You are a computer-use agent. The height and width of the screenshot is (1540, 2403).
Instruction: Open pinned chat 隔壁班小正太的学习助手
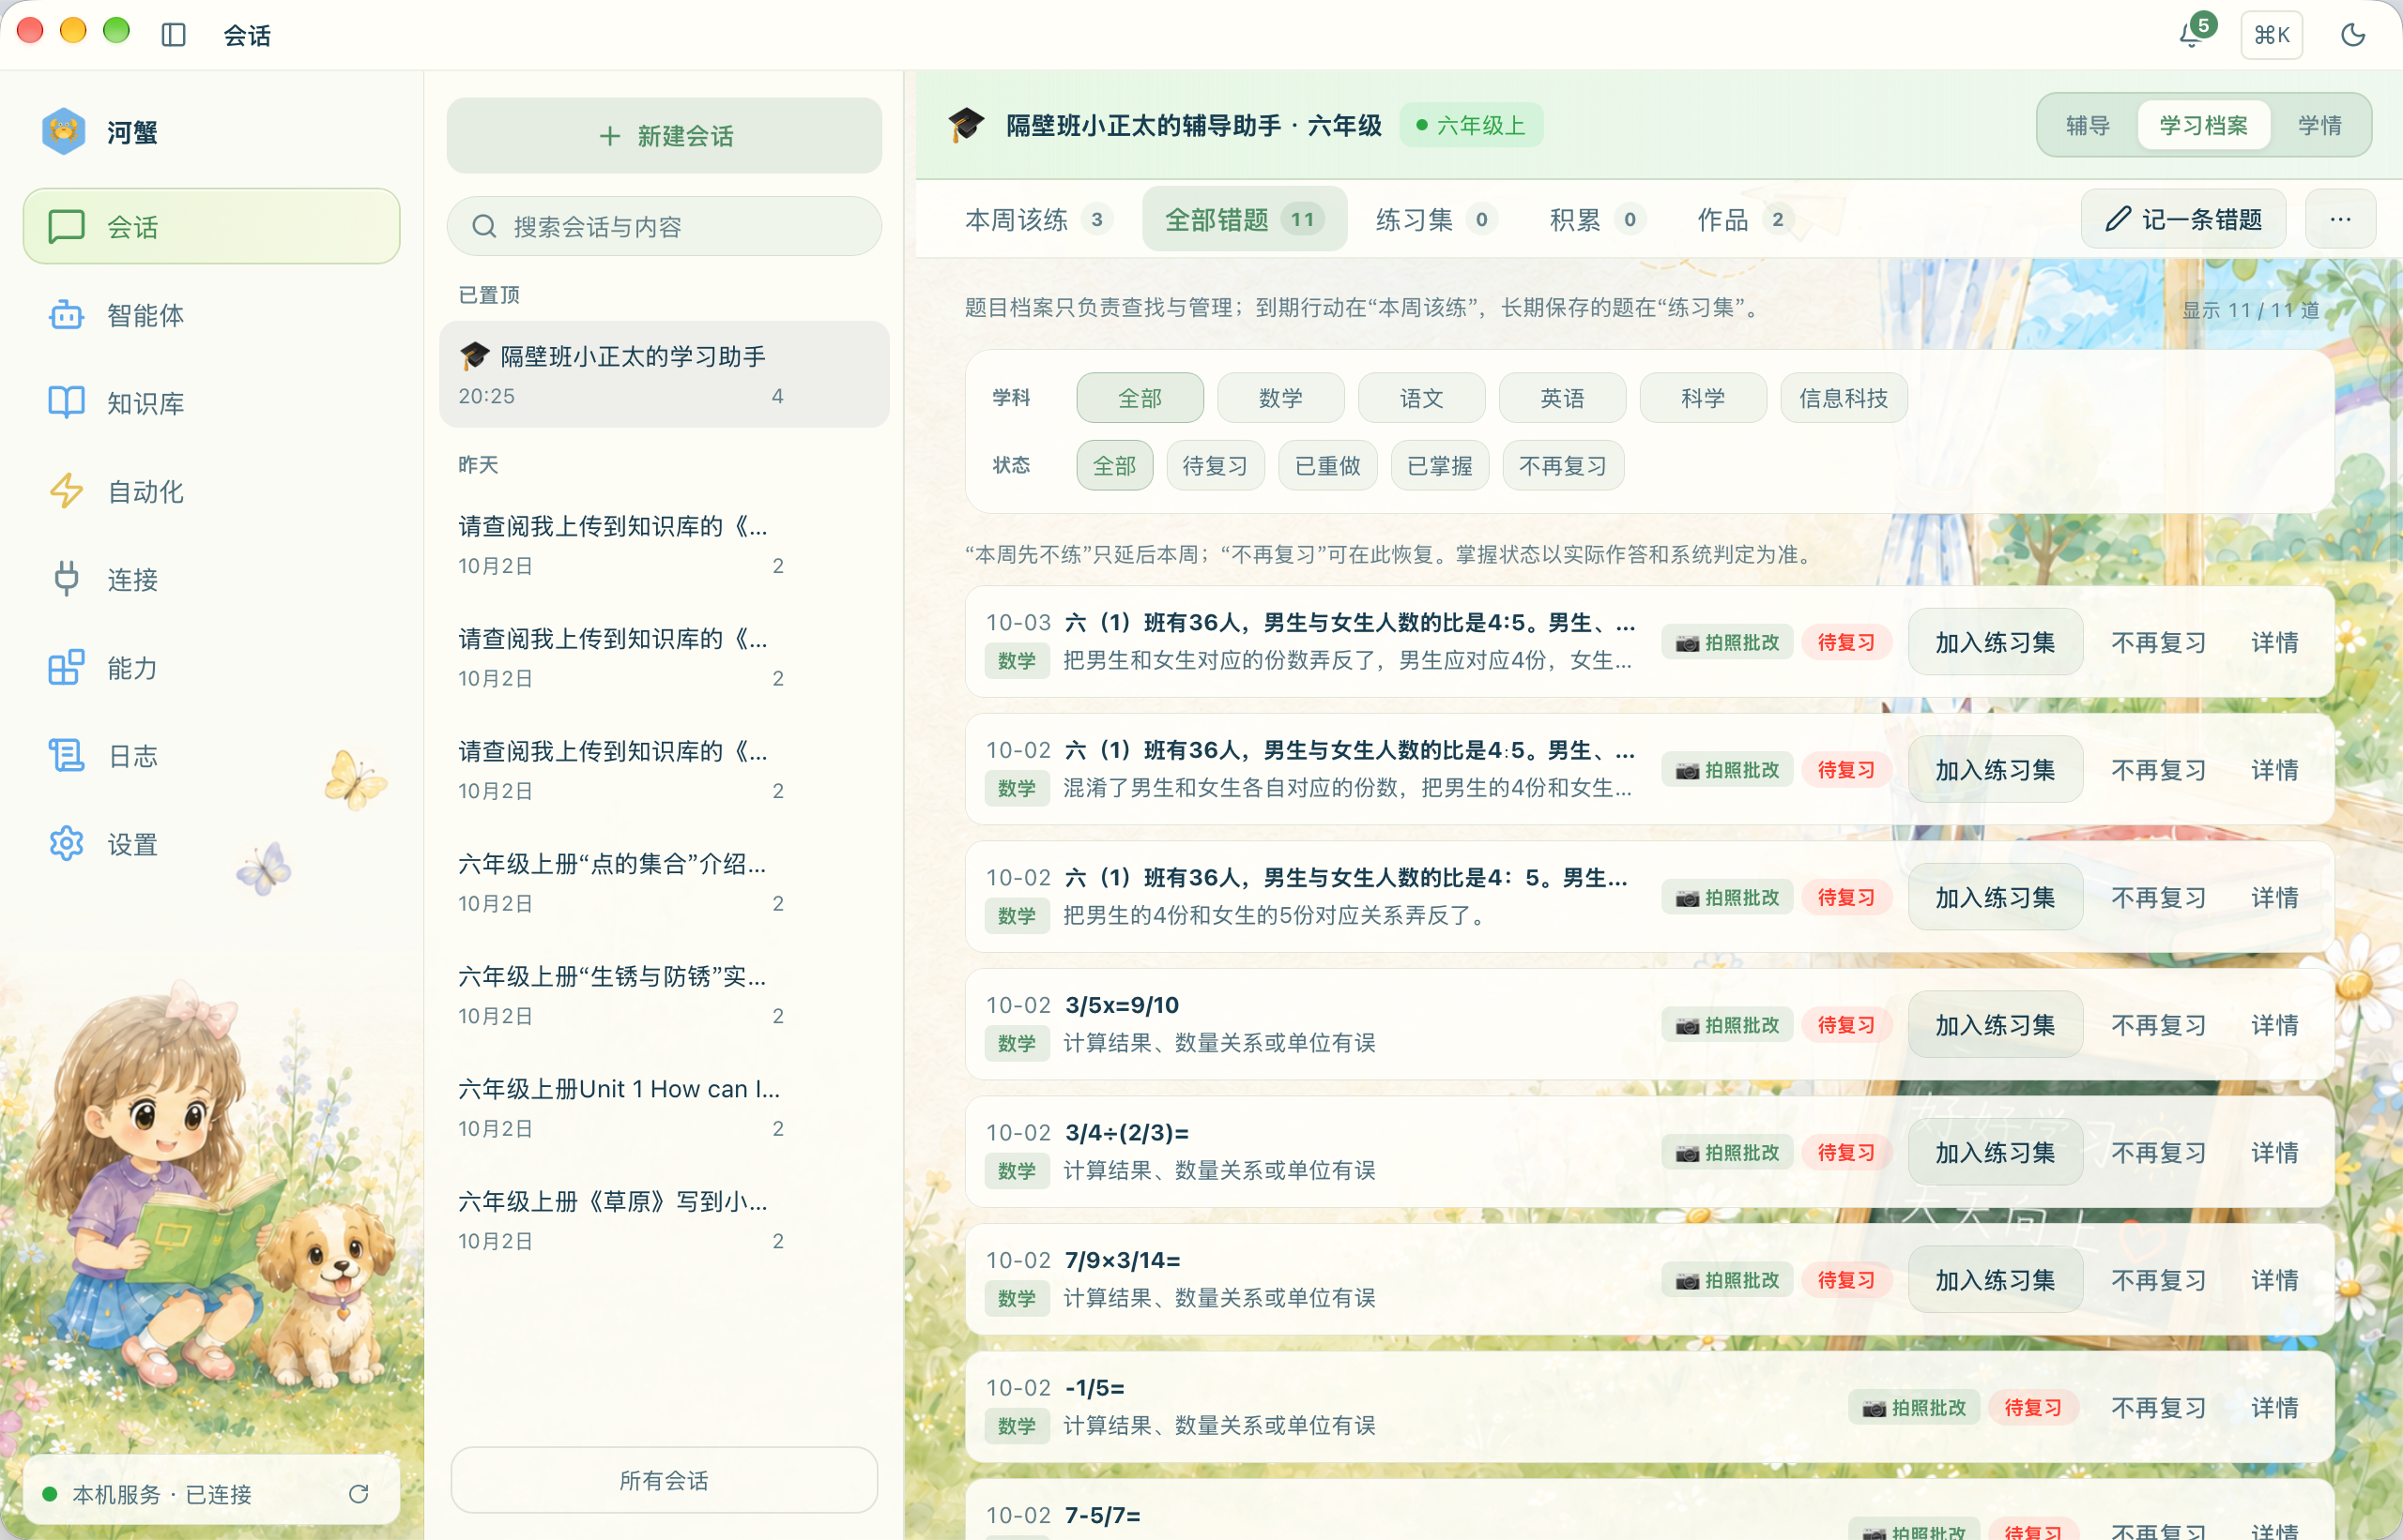(x=665, y=374)
